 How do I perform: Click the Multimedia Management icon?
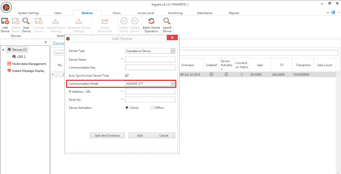point(9,64)
